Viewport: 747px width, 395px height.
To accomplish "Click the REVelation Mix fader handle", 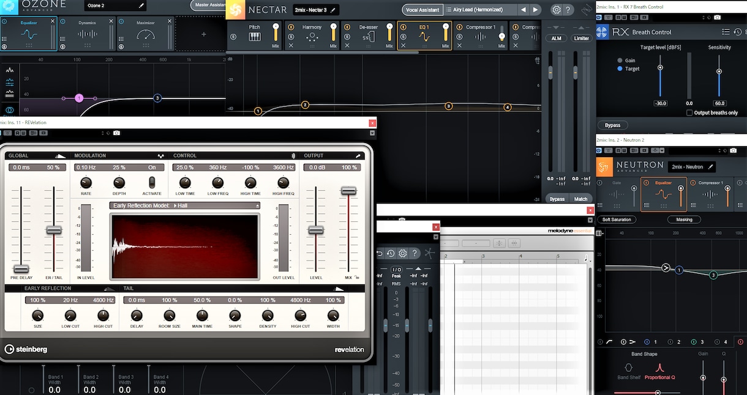I will (348, 191).
